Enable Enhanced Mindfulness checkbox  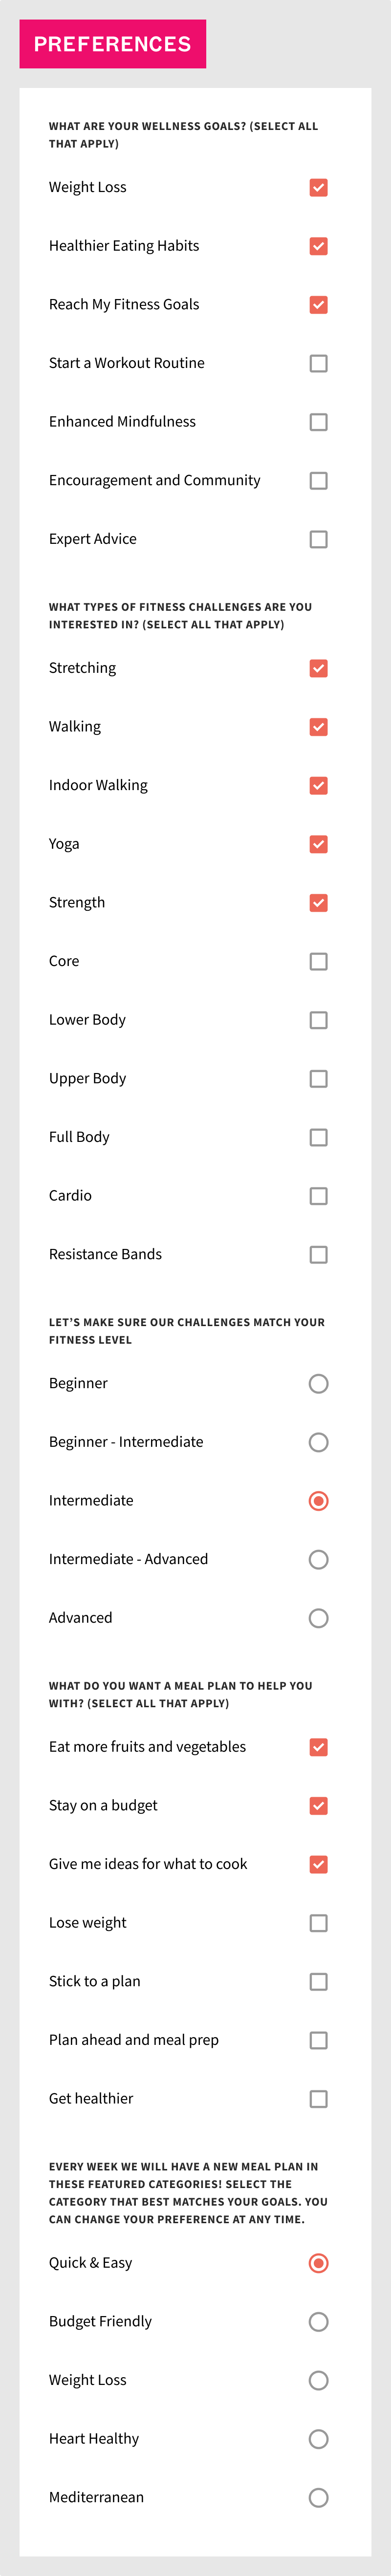click(x=318, y=422)
